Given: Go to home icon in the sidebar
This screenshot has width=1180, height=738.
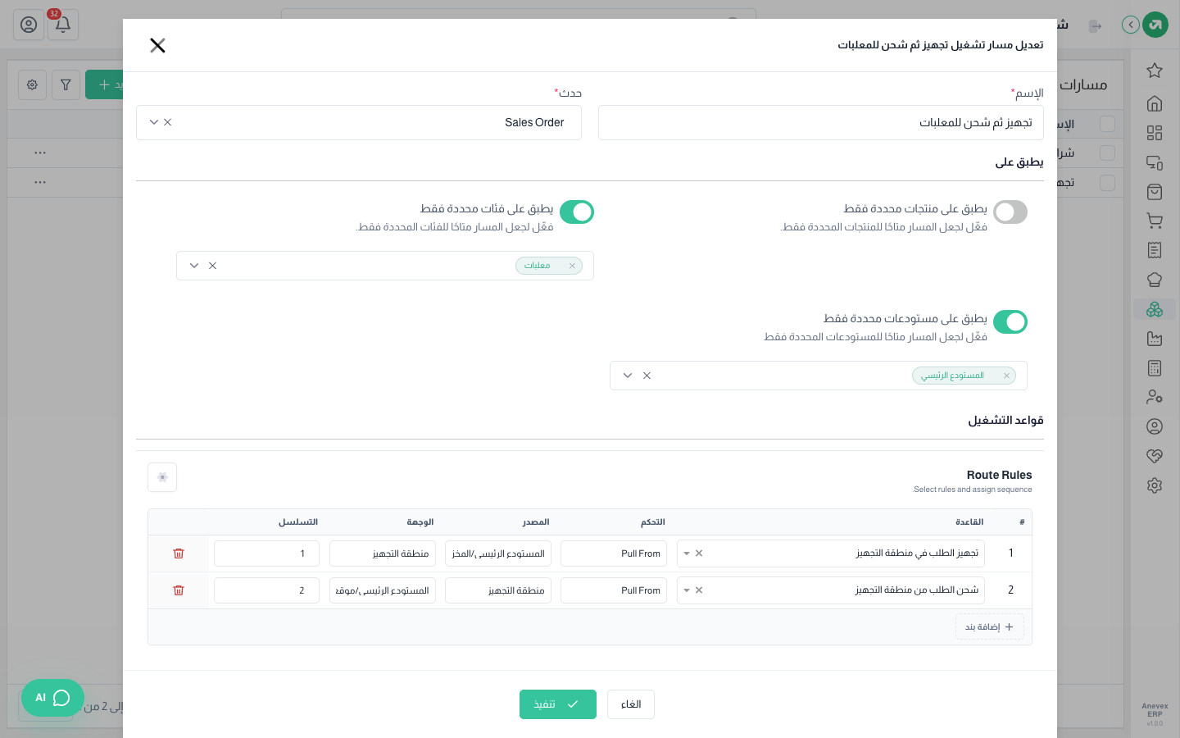Looking at the screenshot, I should [x=1155, y=103].
